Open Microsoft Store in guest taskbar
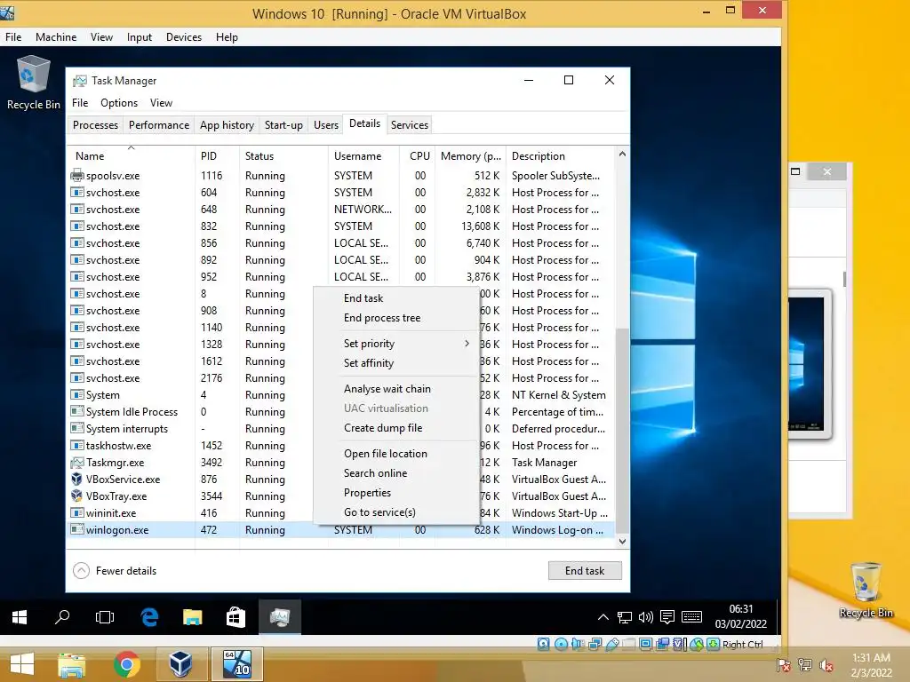The image size is (910, 682). (x=235, y=617)
